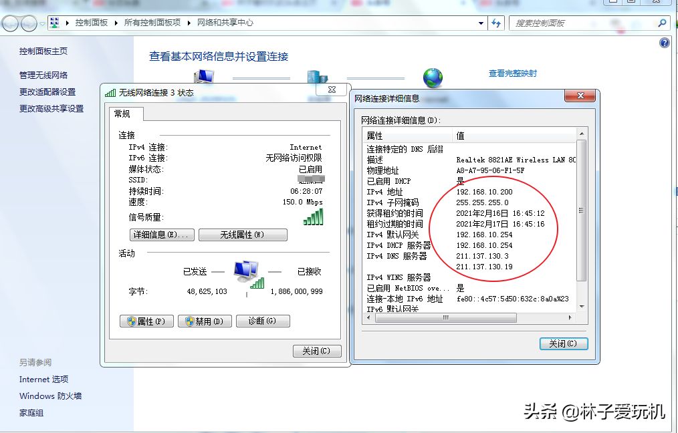Open the 查看完整映射 link
This screenshot has width=678, height=433.
tap(512, 74)
